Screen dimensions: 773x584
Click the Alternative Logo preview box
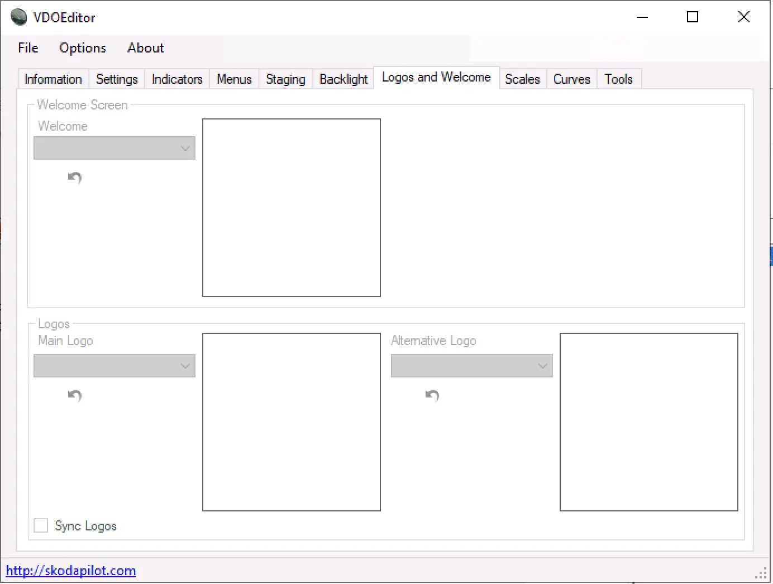tap(649, 422)
